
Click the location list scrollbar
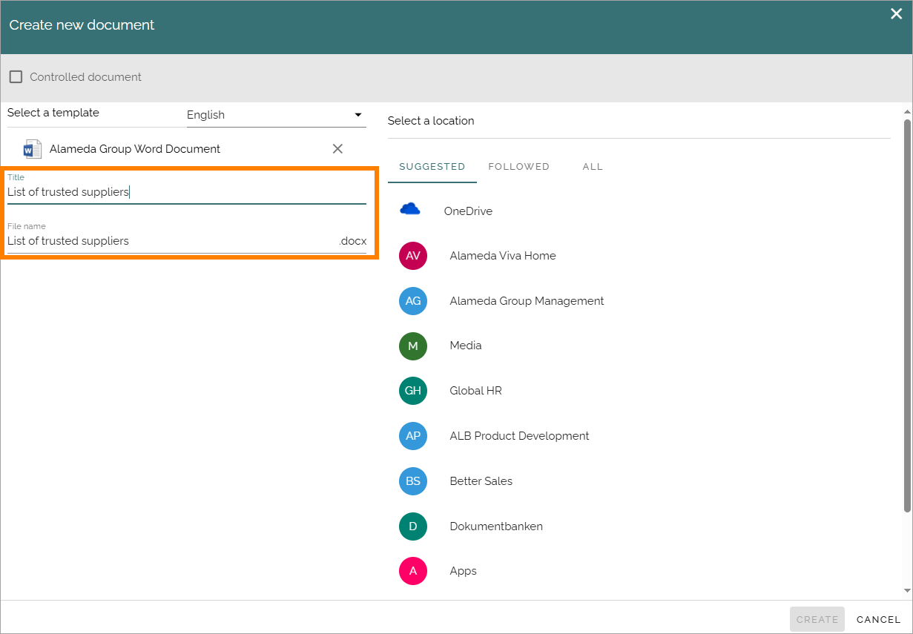tap(907, 315)
